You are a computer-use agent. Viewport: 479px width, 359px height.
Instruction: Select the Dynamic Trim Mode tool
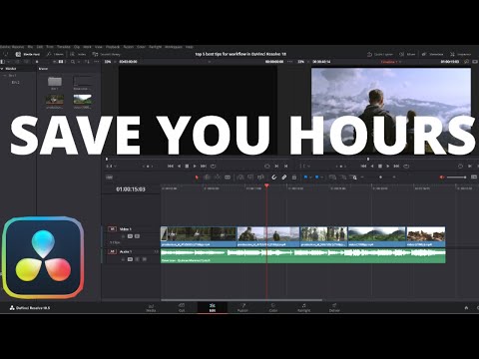click(x=218, y=178)
